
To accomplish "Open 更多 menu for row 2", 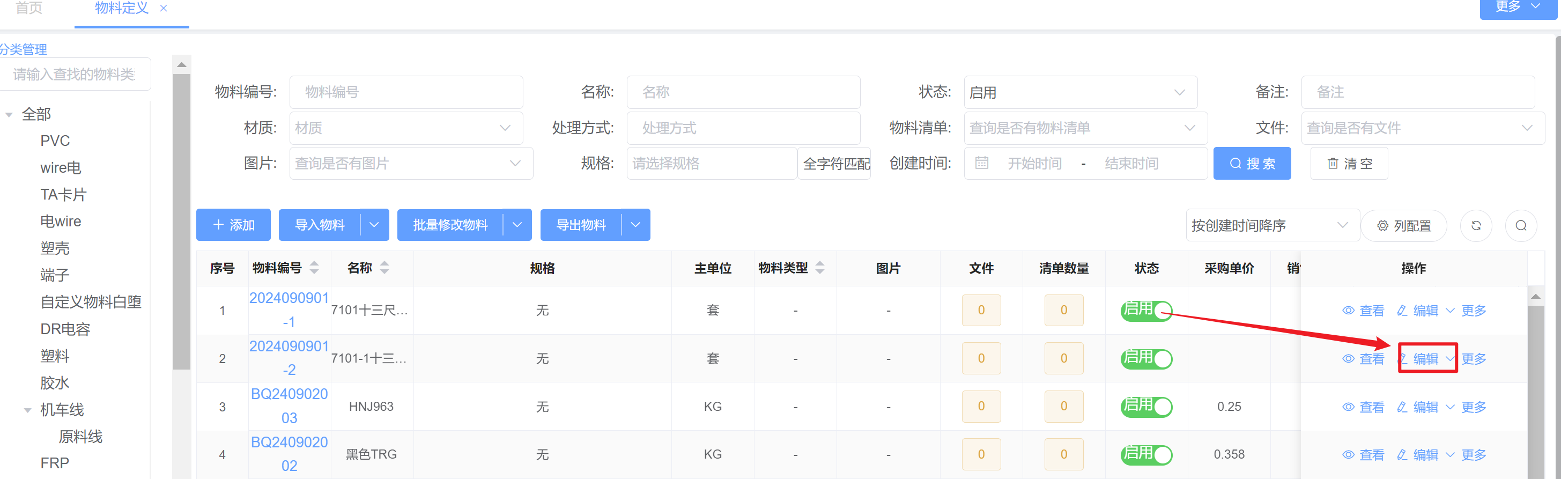I will pos(1467,359).
